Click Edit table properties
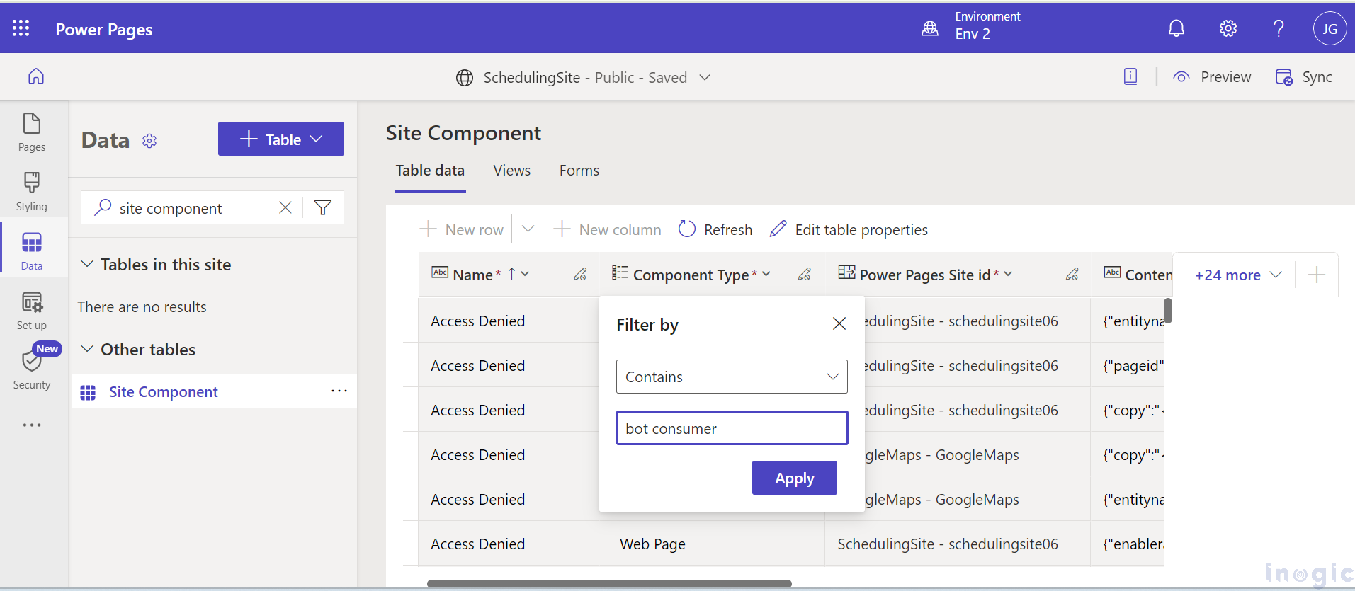Image resolution: width=1355 pixels, height=591 pixels. click(x=849, y=229)
